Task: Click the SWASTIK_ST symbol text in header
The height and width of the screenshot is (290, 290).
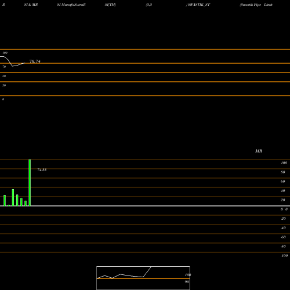Action: click(199, 5)
